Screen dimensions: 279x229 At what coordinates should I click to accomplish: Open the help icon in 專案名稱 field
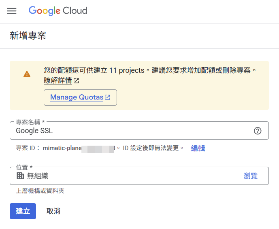point(258,131)
